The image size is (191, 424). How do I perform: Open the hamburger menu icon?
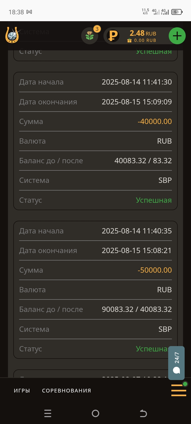[x=179, y=390]
